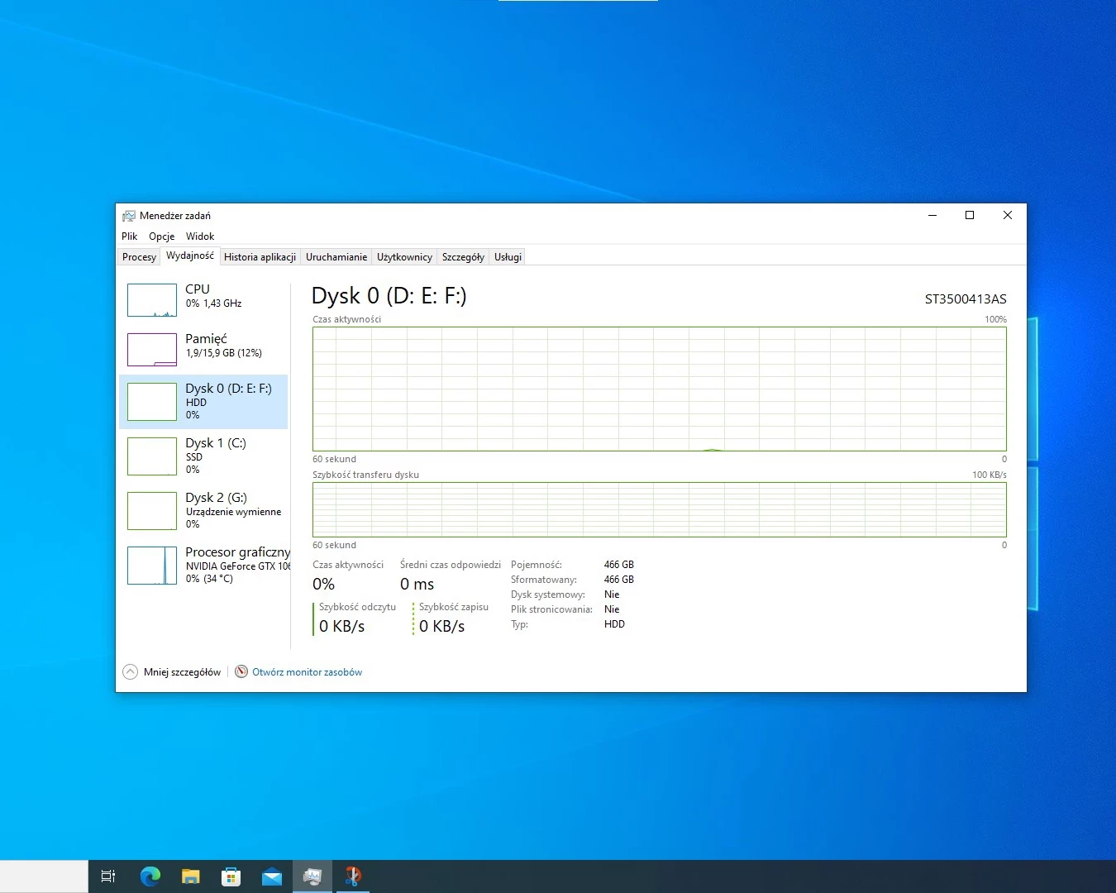The image size is (1116, 893).
Task: Go to the Uruchamianie tab
Action: pos(336,257)
